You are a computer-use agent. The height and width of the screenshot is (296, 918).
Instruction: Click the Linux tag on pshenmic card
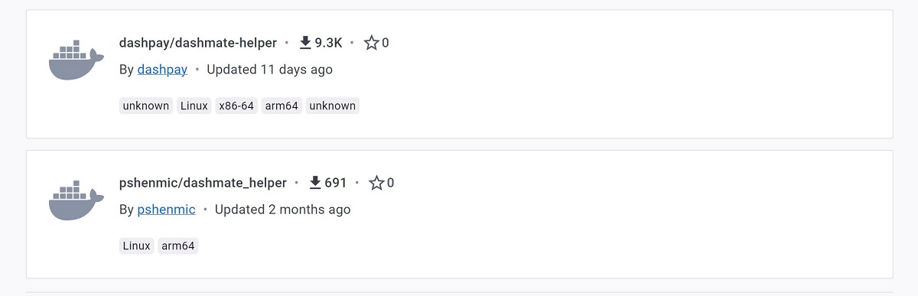137,246
